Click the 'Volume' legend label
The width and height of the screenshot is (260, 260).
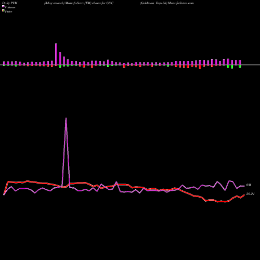point(10,7)
